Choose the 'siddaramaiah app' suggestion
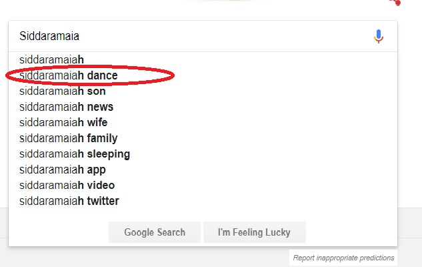 pyautogui.click(x=203, y=170)
